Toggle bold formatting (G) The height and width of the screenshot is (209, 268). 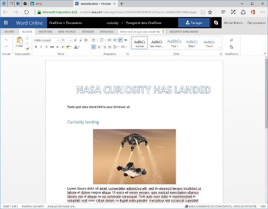click(36, 47)
